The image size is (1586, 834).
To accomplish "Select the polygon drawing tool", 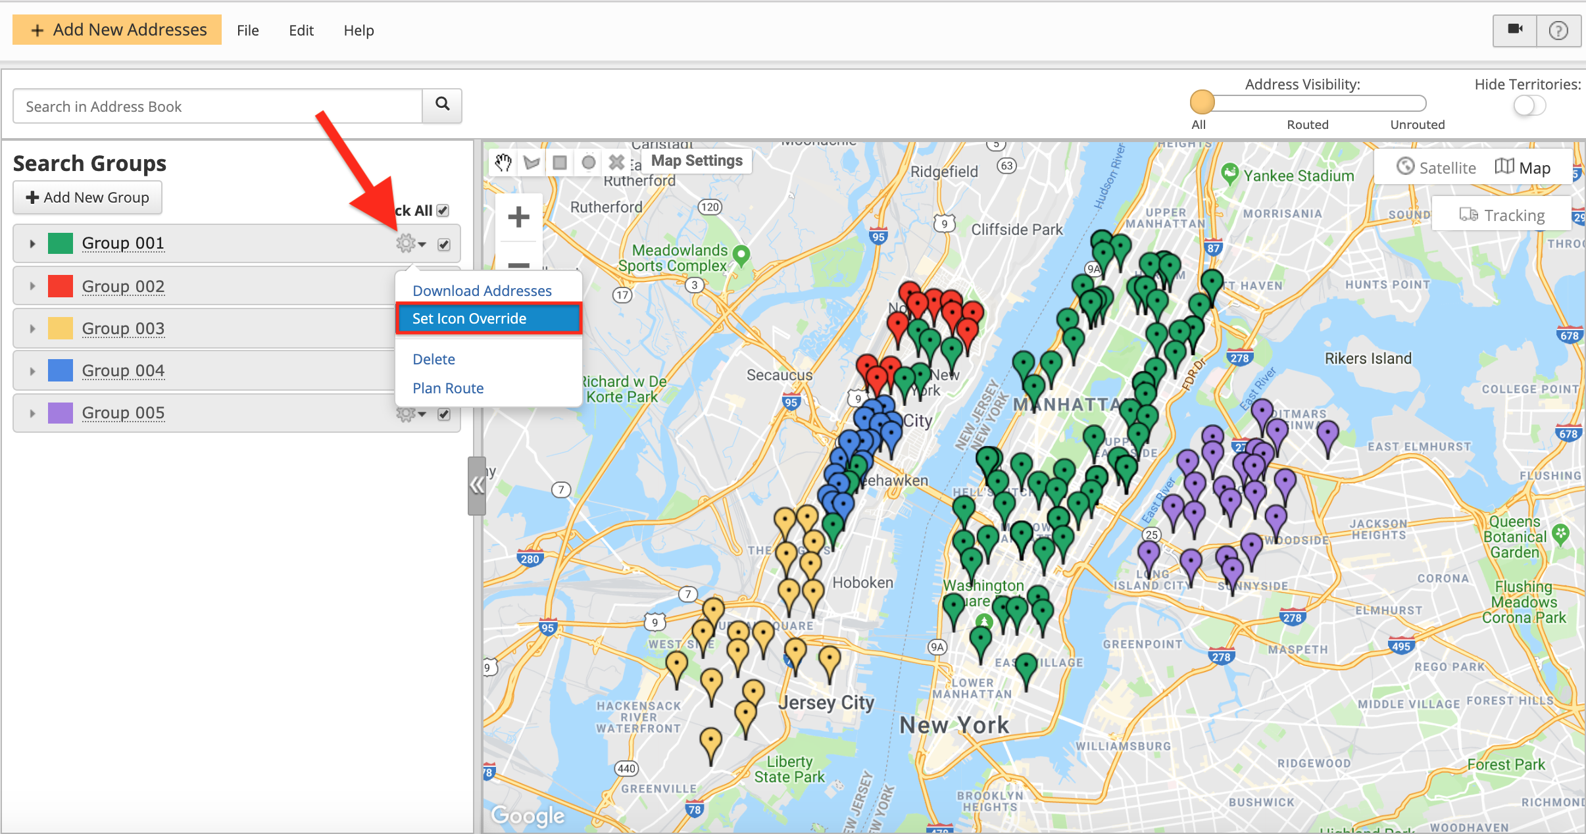I will [532, 162].
